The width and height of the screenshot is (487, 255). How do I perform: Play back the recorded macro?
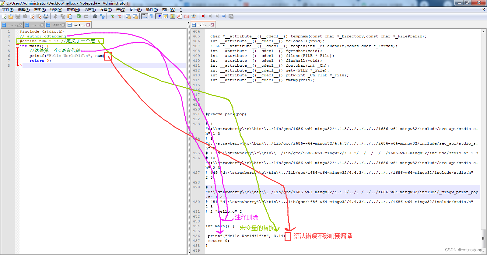pyautogui.click(x=217, y=16)
